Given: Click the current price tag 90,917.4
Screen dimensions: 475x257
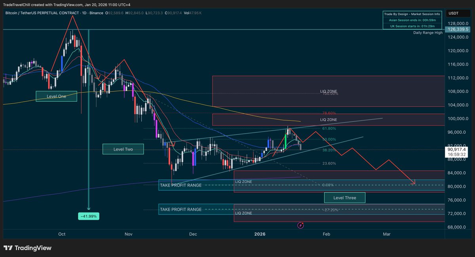Looking at the screenshot, I should pyautogui.click(x=457, y=150).
